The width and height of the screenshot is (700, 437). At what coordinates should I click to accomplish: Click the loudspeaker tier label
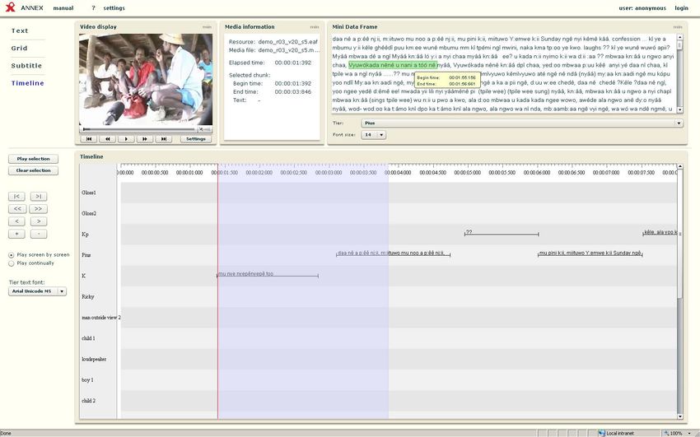click(x=94, y=359)
